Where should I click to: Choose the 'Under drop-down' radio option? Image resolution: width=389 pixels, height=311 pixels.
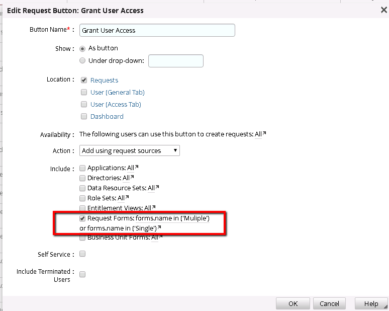82,61
